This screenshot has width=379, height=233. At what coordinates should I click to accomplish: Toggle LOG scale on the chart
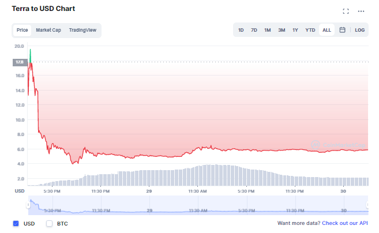tap(359, 30)
